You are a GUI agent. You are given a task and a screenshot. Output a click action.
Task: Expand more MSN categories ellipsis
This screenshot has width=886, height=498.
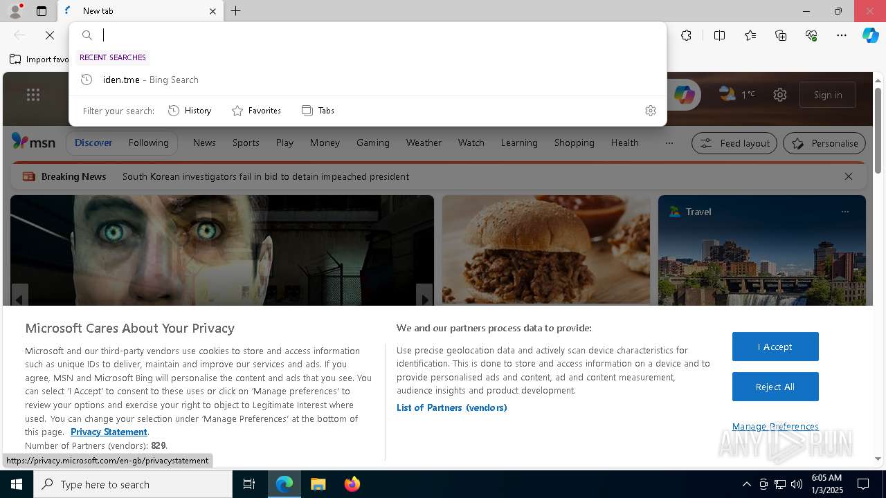click(x=669, y=143)
